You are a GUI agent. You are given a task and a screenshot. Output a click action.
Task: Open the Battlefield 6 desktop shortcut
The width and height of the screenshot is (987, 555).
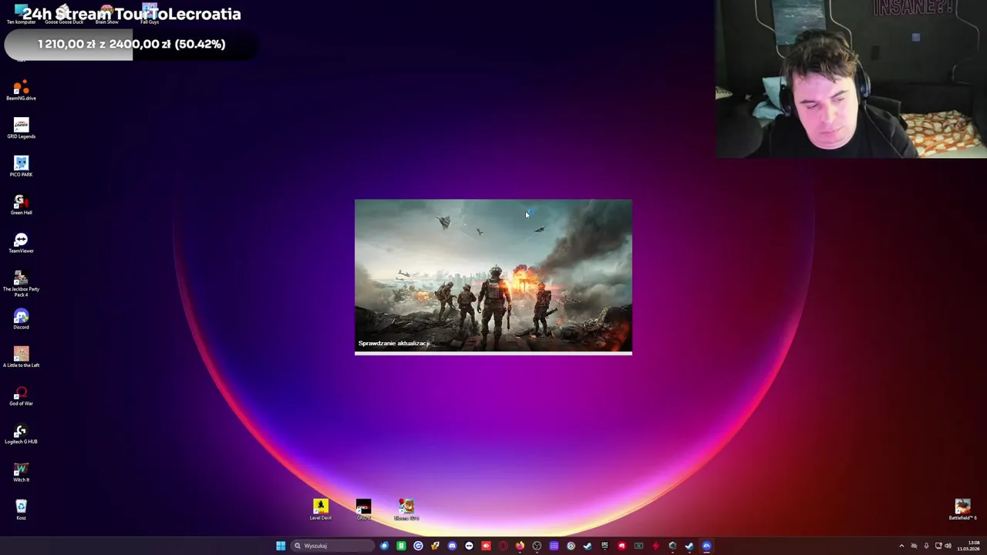962,509
